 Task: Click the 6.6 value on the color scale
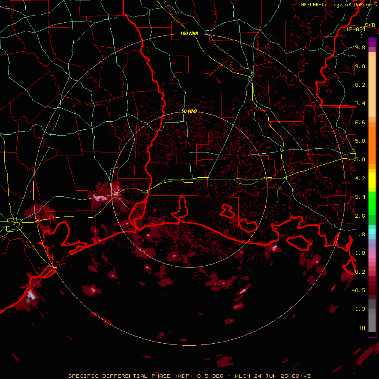click(360, 122)
